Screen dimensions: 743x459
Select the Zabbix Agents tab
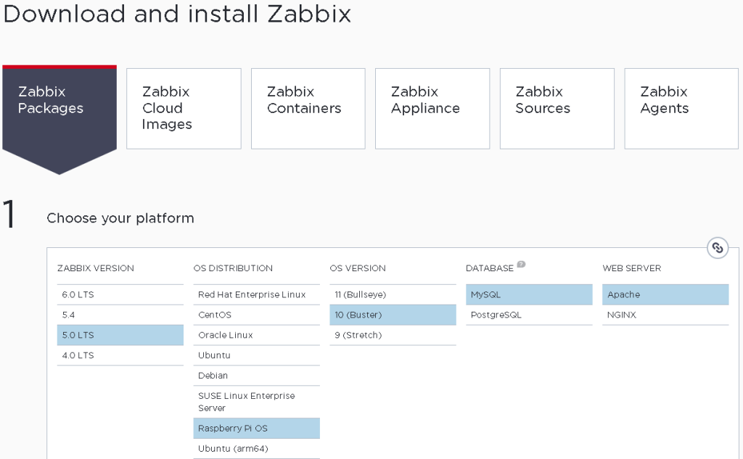point(681,109)
